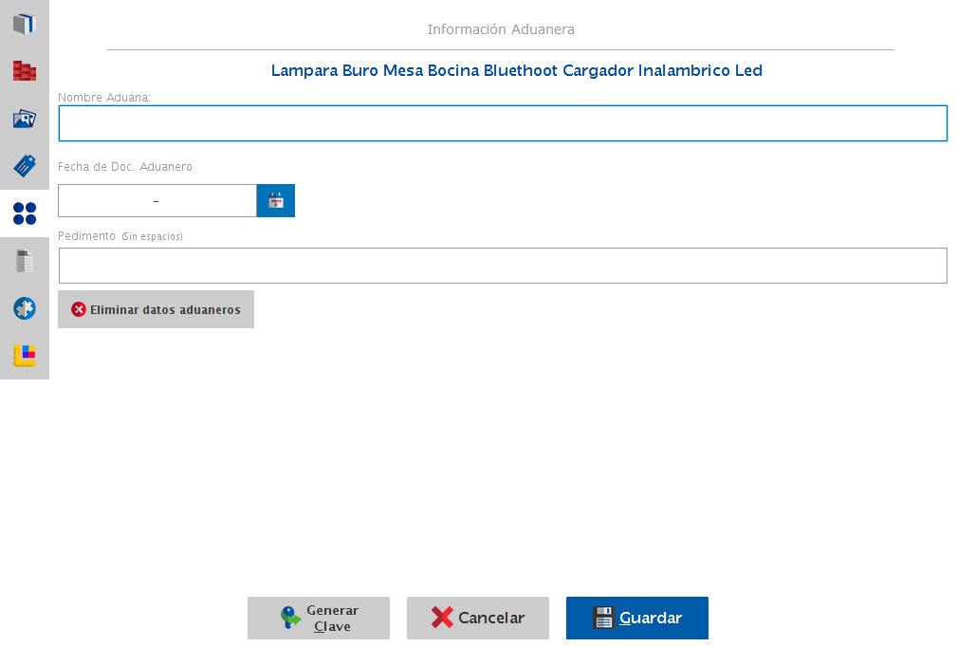Open the yellow color grid sidebar icon
The width and height of the screenshot is (957, 647).
[25, 355]
